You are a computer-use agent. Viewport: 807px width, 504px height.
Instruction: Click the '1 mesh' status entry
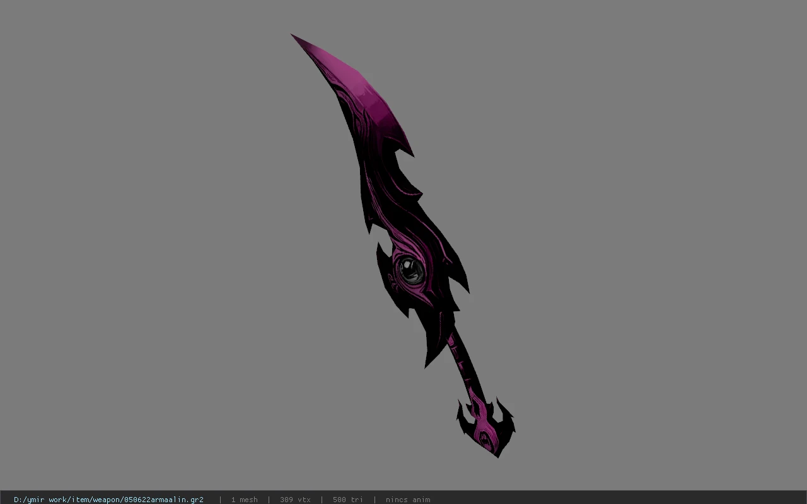tap(244, 500)
